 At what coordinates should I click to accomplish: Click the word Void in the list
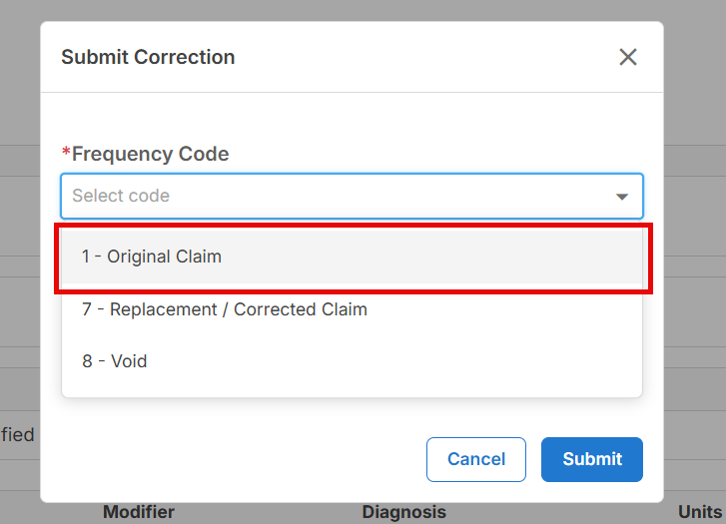[x=129, y=361]
